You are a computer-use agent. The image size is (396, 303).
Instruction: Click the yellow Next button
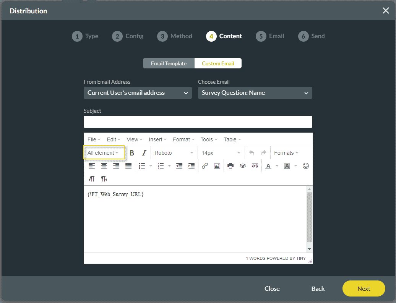point(364,288)
